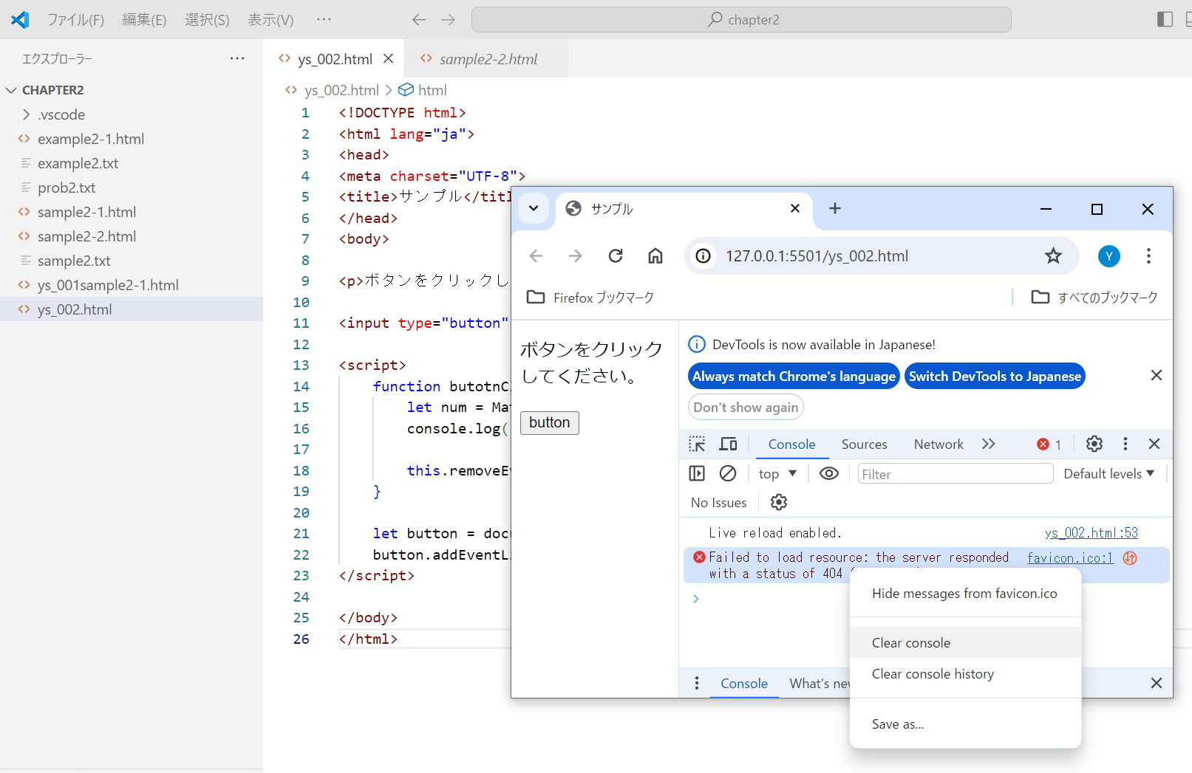This screenshot has width=1192, height=773.
Task: Click html symbol in the breadcrumb
Action: tap(432, 90)
